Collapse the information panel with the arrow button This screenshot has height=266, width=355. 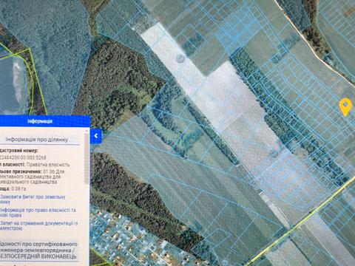pyautogui.click(x=95, y=136)
